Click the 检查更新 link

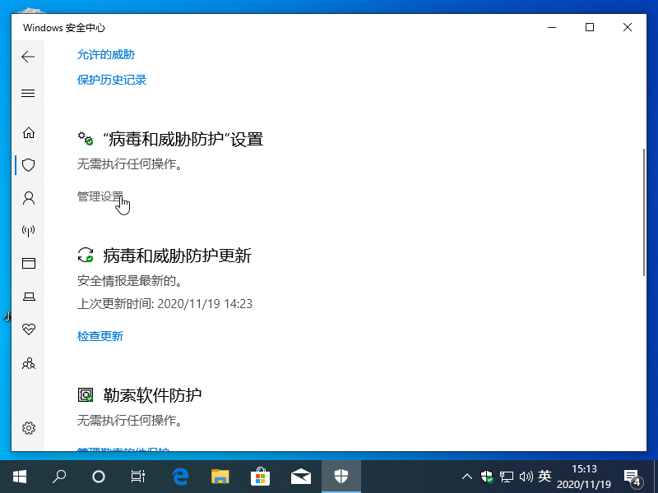point(100,335)
